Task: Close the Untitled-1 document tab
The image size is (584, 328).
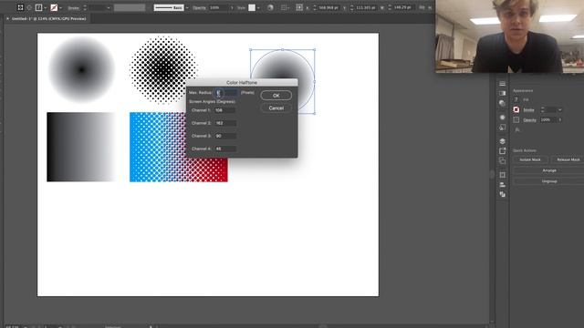Action: 7,18
